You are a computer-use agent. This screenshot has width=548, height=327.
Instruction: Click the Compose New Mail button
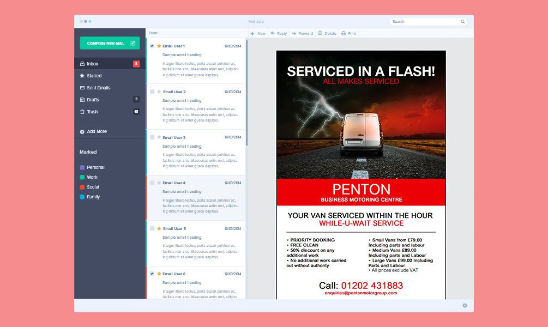point(110,43)
